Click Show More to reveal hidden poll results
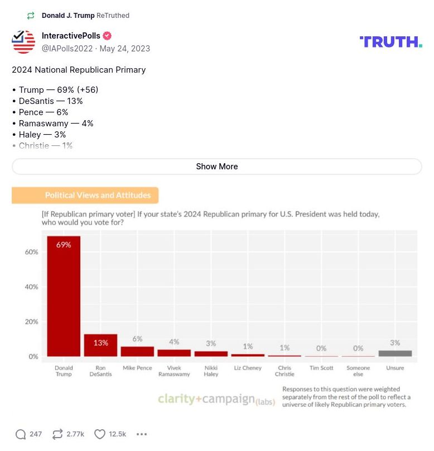Screen dimensions: 434x451 pos(217,167)
